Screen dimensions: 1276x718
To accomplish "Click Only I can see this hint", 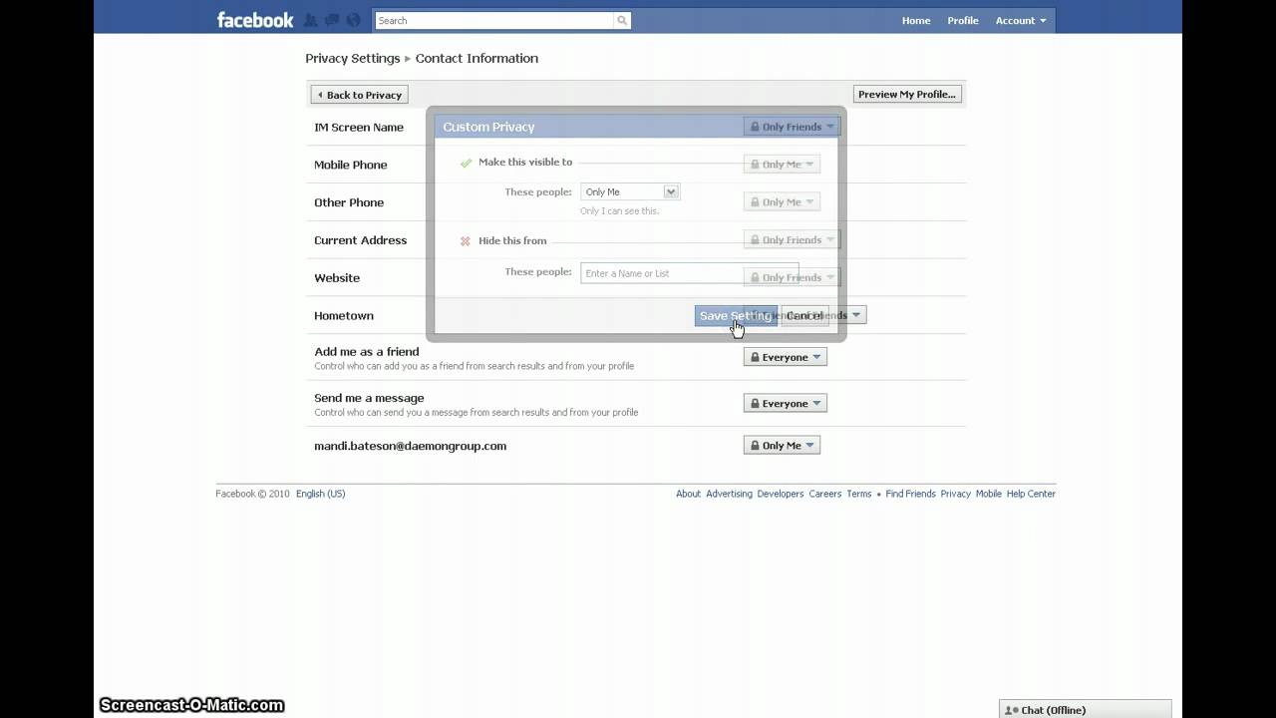I will tap(620, 211).
